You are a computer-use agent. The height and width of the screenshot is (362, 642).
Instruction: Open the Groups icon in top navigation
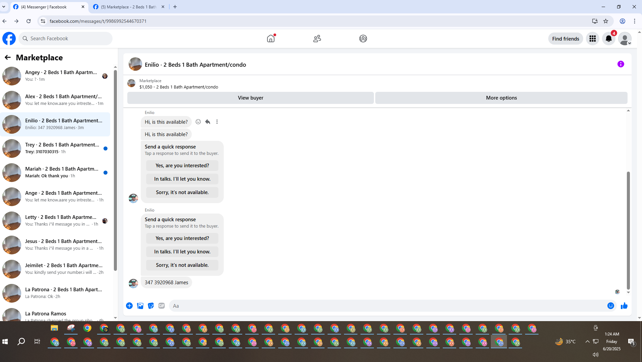click(363, 39)
